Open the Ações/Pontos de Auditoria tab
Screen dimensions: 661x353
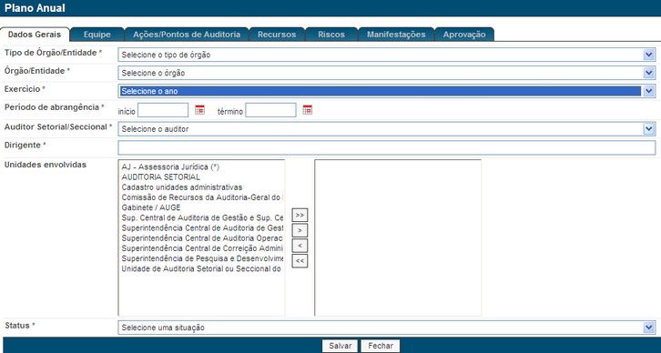[x=187, y=35]
